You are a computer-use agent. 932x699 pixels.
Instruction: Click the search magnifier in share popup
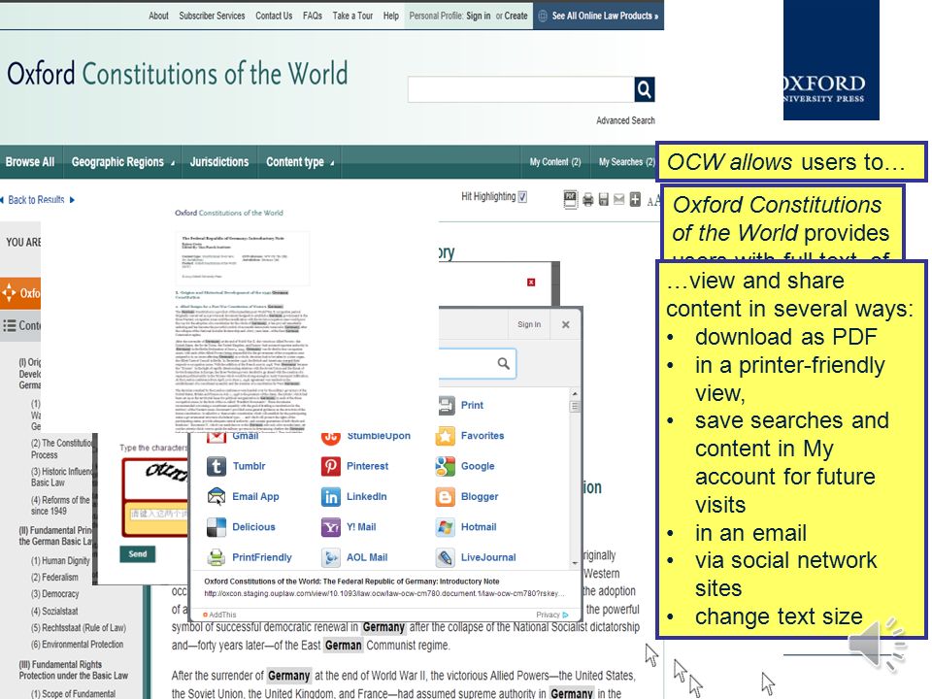pos(504,363)
